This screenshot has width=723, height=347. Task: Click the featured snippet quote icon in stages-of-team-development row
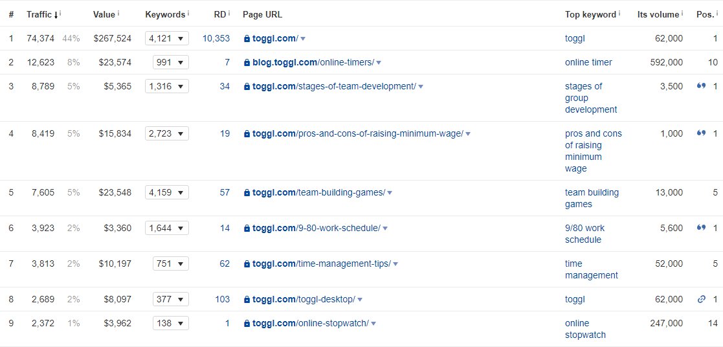coord(702,86)
